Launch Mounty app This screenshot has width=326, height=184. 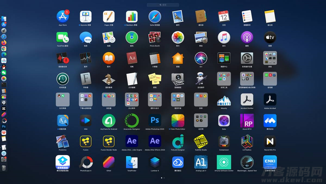224,100
